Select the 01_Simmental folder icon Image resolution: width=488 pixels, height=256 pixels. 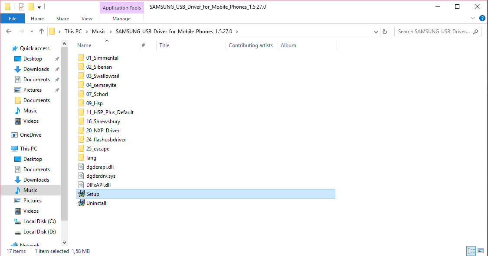81,58
